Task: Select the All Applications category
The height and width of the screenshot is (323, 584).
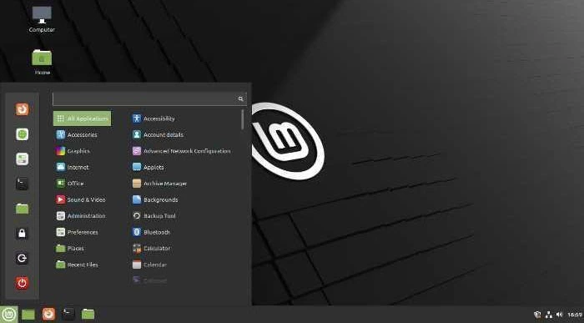Action: tap(82, 119)
